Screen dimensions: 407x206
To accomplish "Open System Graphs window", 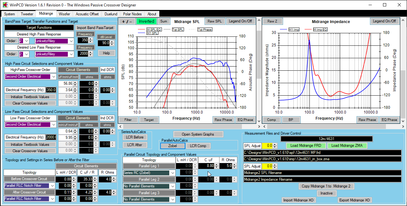I will [x=198, y=134].
